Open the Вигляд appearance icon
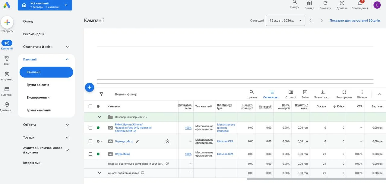 click(309, 3)
